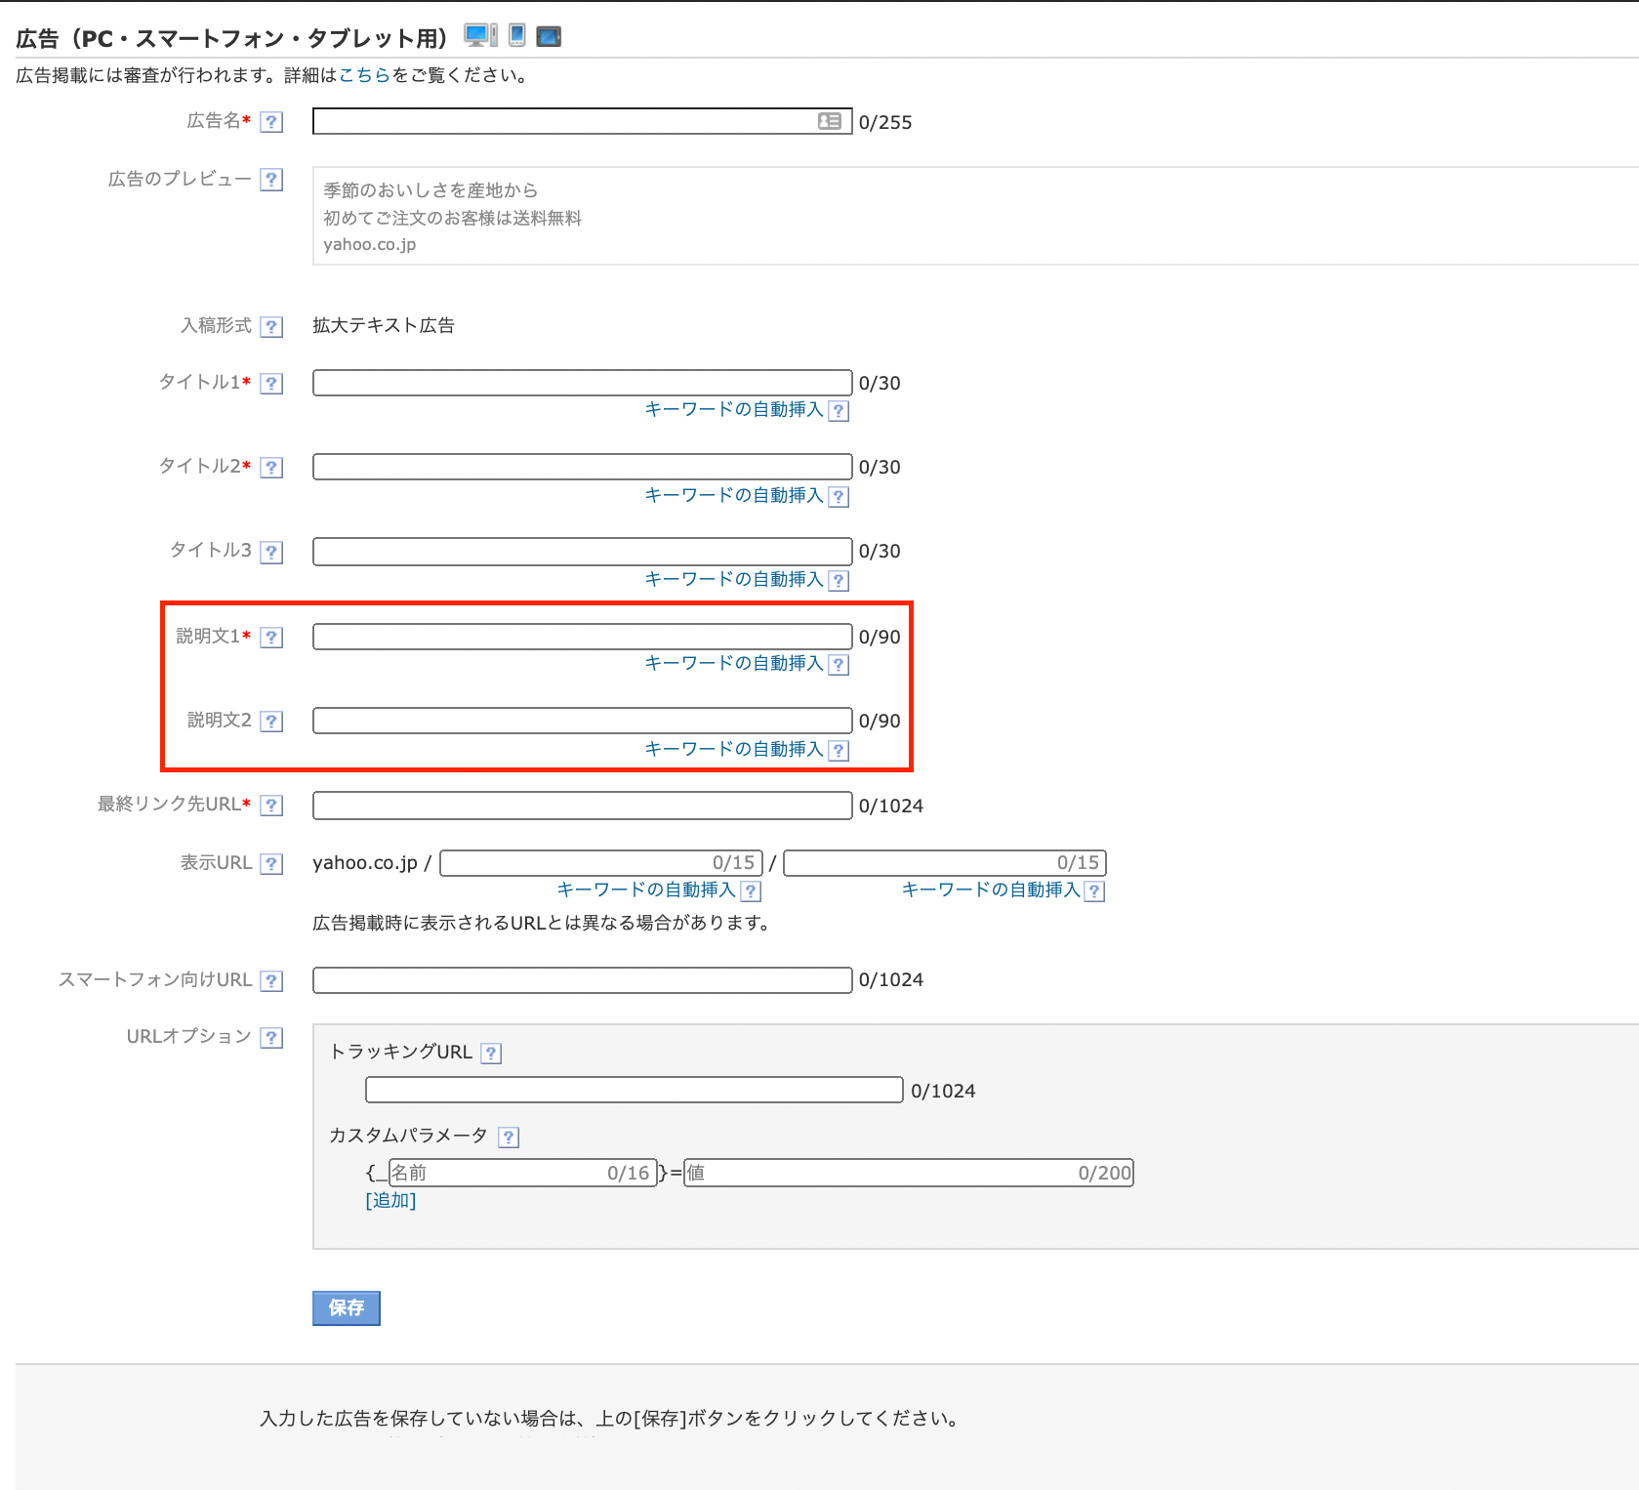The width and height of the screenshot is (1639, 1490).
Task: Focus the first 表示URL path field
Action: point(601,863)
